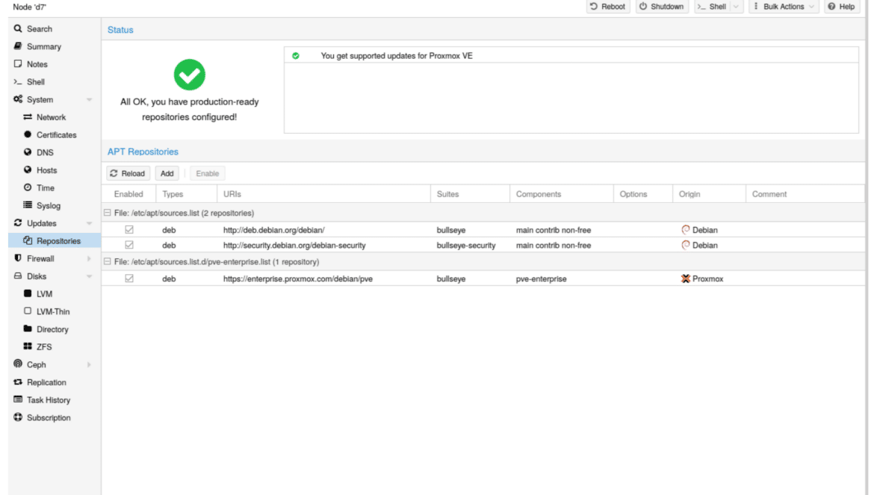The height and width of the screenshot is (495, 874).
Task: Expand the Ceph section arrow
Action: pyautogui.click(x=89, y=364)
